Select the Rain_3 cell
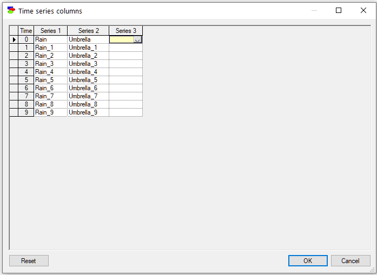 51,64
